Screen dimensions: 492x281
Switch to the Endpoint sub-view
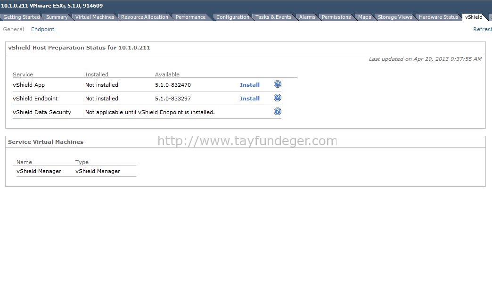point(43,29)
